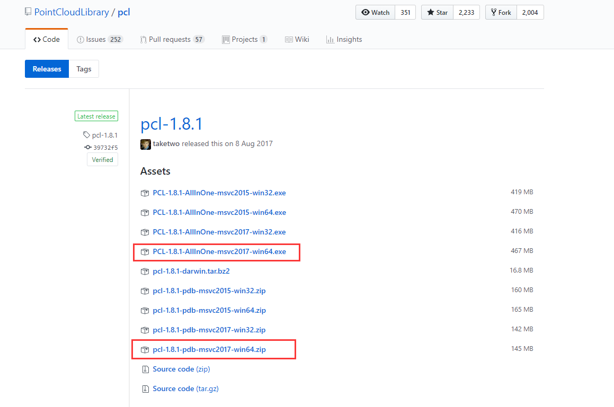The height and width of the screenshot is (407, 614).
Task: Open commit 39732f5
Action: tap(106, 148)
